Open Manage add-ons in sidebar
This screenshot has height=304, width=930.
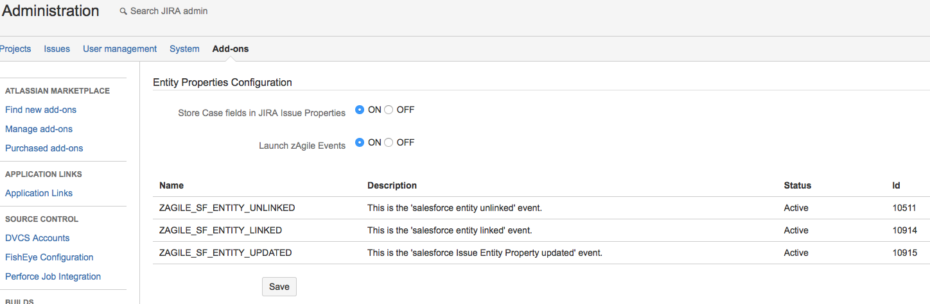pos(39,129)
